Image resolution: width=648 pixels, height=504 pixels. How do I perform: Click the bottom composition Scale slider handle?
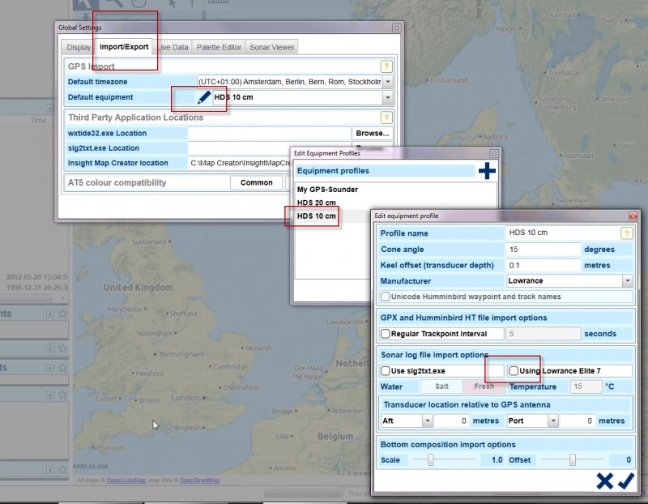(x=431, y=460)
